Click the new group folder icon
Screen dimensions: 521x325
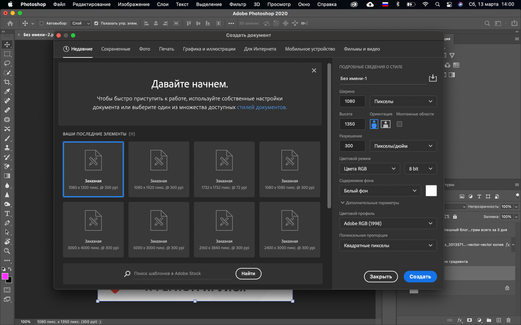tap(489, 320)
